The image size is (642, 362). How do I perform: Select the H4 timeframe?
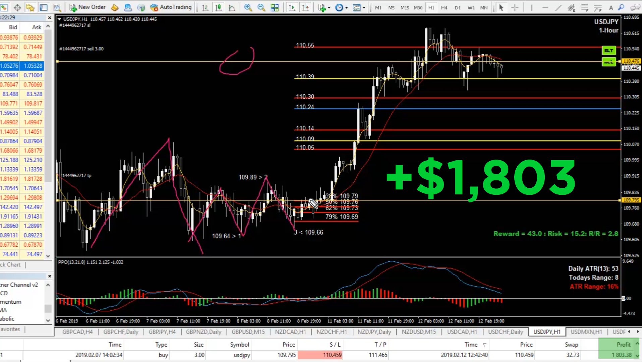(x=444, y=7)
